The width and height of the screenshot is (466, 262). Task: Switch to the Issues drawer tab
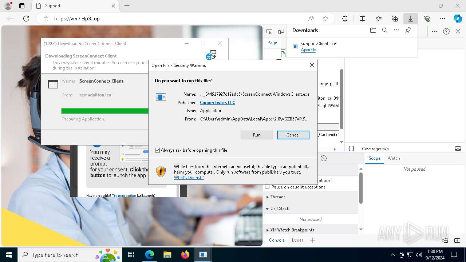click(297, 240)
